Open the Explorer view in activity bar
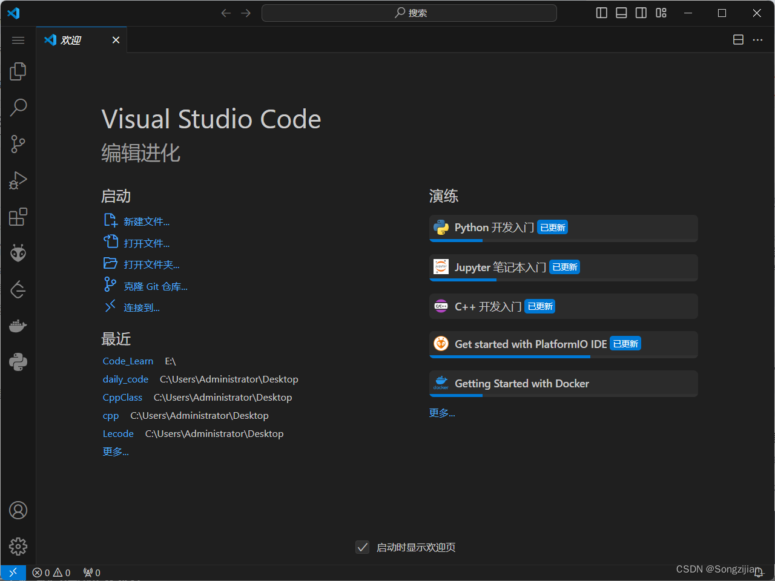This screenshot has height=581, width=775. pyautogui.click(x=18, y=71)
